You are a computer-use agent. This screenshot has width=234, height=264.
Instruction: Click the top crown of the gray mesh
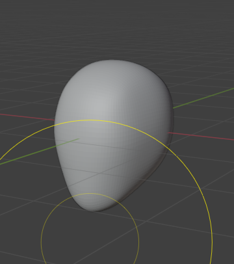pyautogui.click(x=112, y=63)
